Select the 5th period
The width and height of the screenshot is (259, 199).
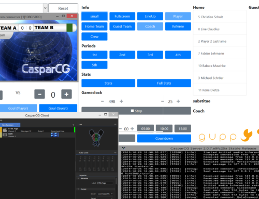coord(94,65)
